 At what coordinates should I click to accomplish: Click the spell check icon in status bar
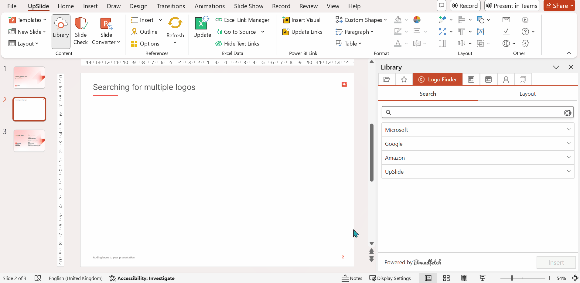[x=38, y=278]
